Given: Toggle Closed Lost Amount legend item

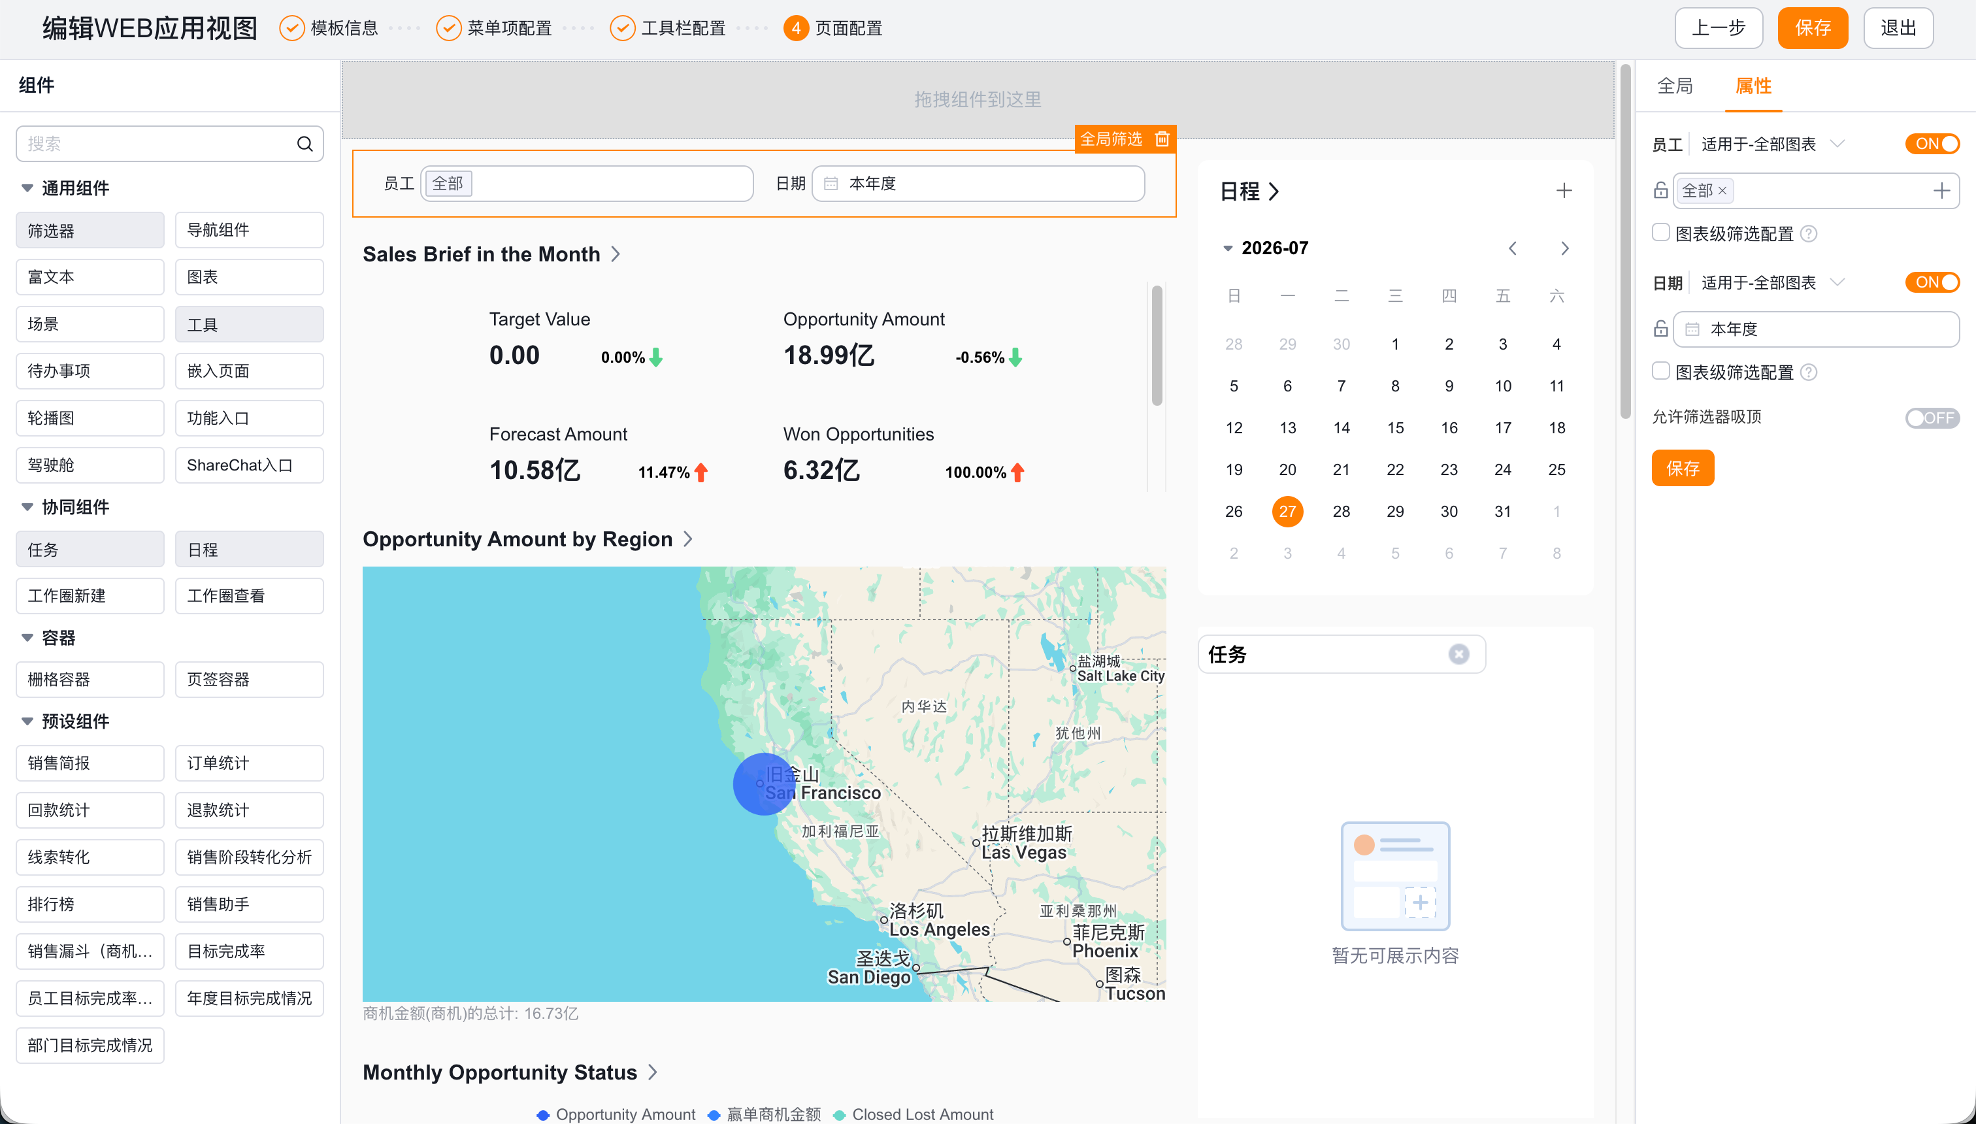Looking at the screenshot, I should (x=914, y=1115).
